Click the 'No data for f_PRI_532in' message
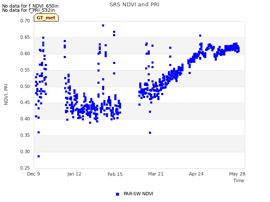The height and width of the screenshot is (202, 270). pyautogui.click(x=28, y=10)
